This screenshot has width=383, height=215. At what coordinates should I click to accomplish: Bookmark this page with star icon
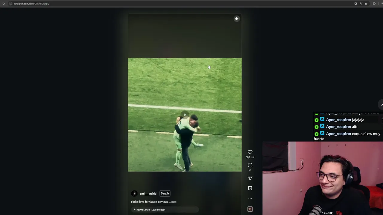(x=366, y=4)
